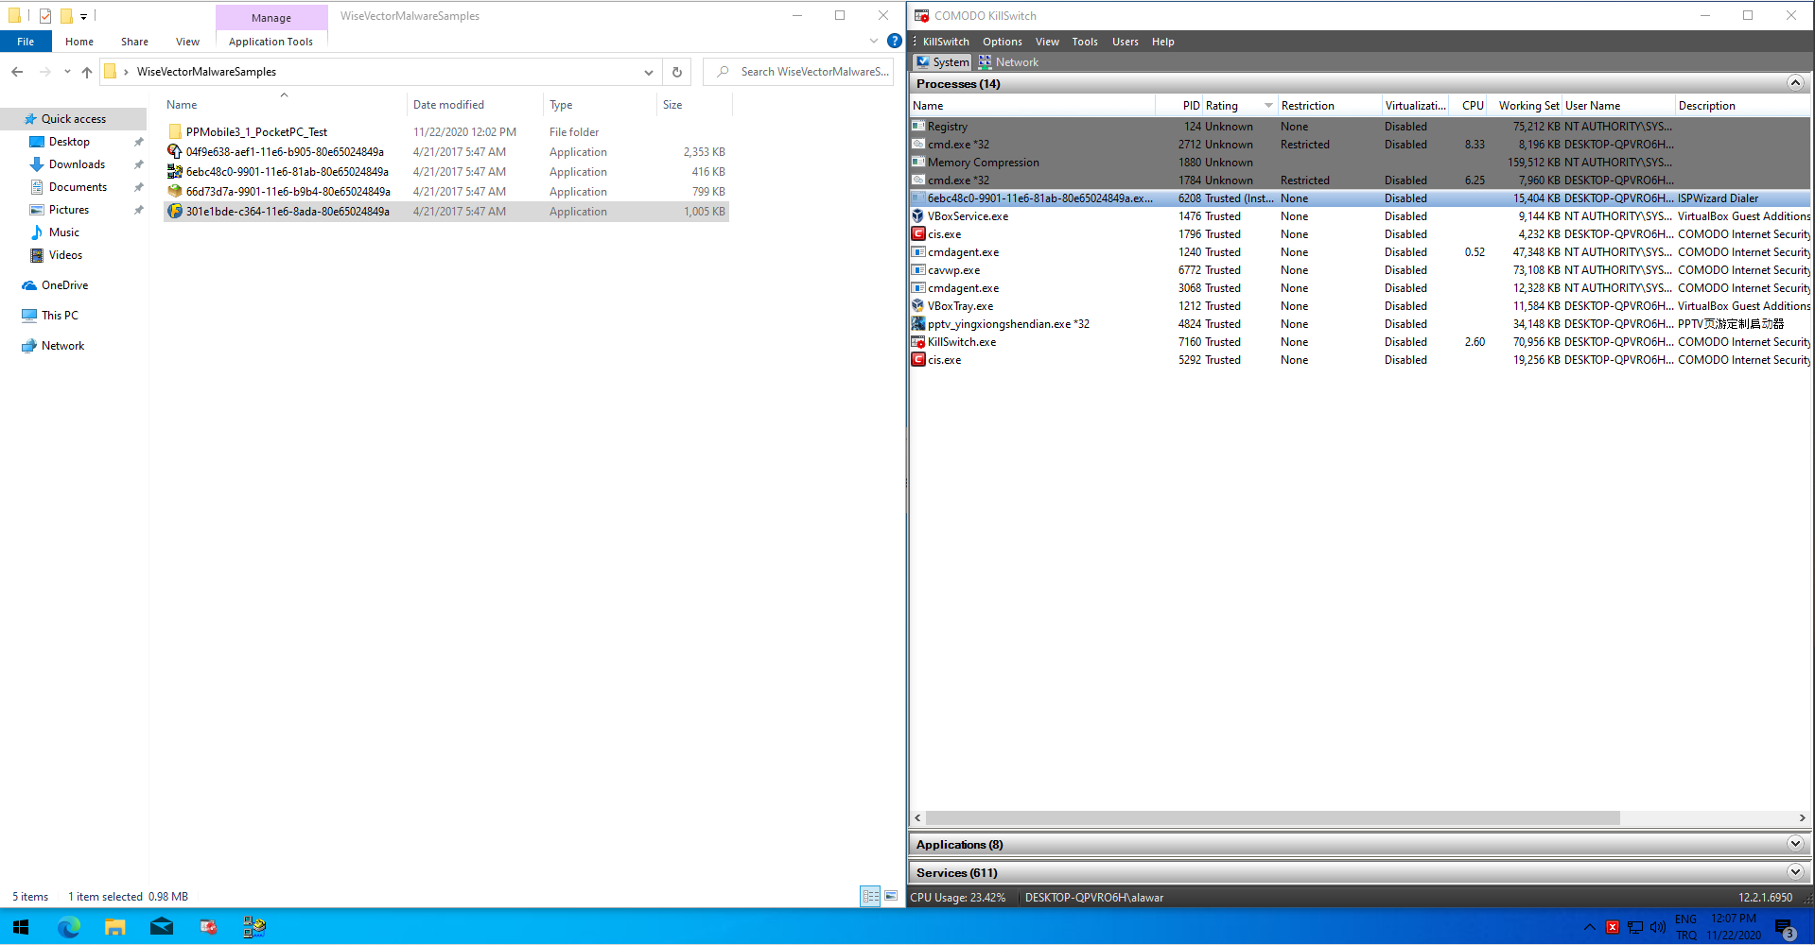The image size is (1815, 945).
Task: Open the Options menu in KillSwitch
Action: tap(1002, 42)
